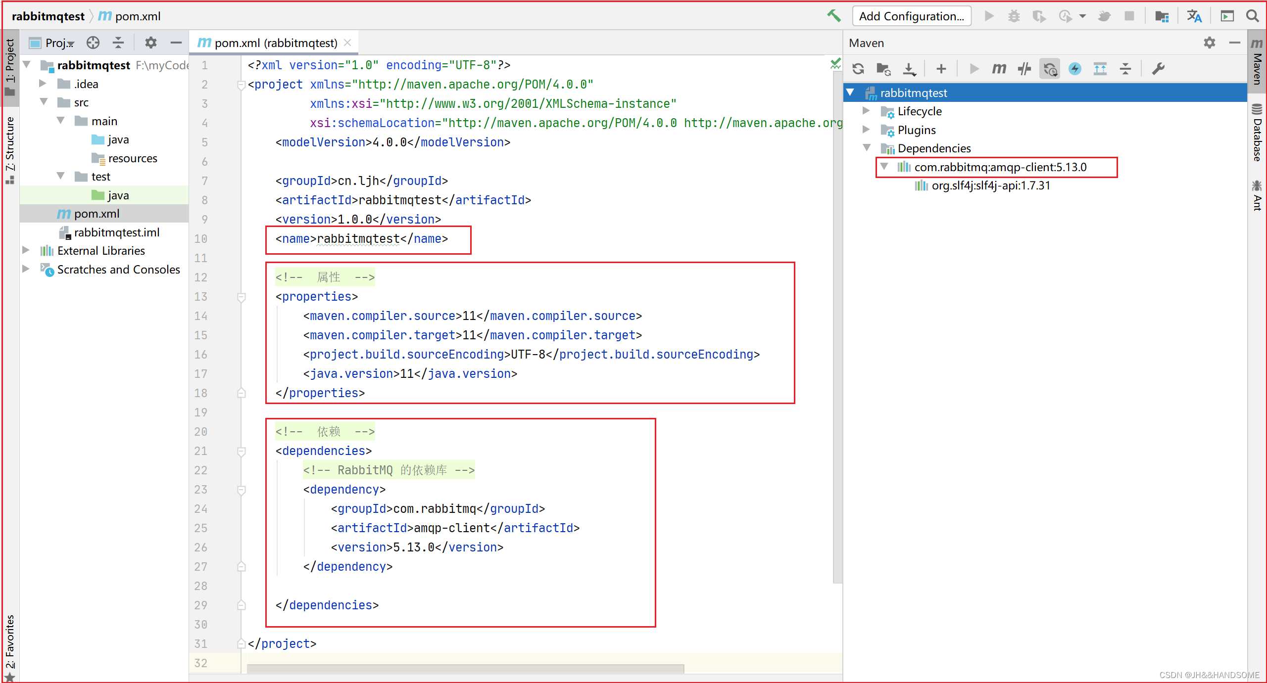Click rabbitmqtest breadcrumb in navigation bar
Image resolution: width=1267 pixels, height=683 pixels.
click(48, 16)
